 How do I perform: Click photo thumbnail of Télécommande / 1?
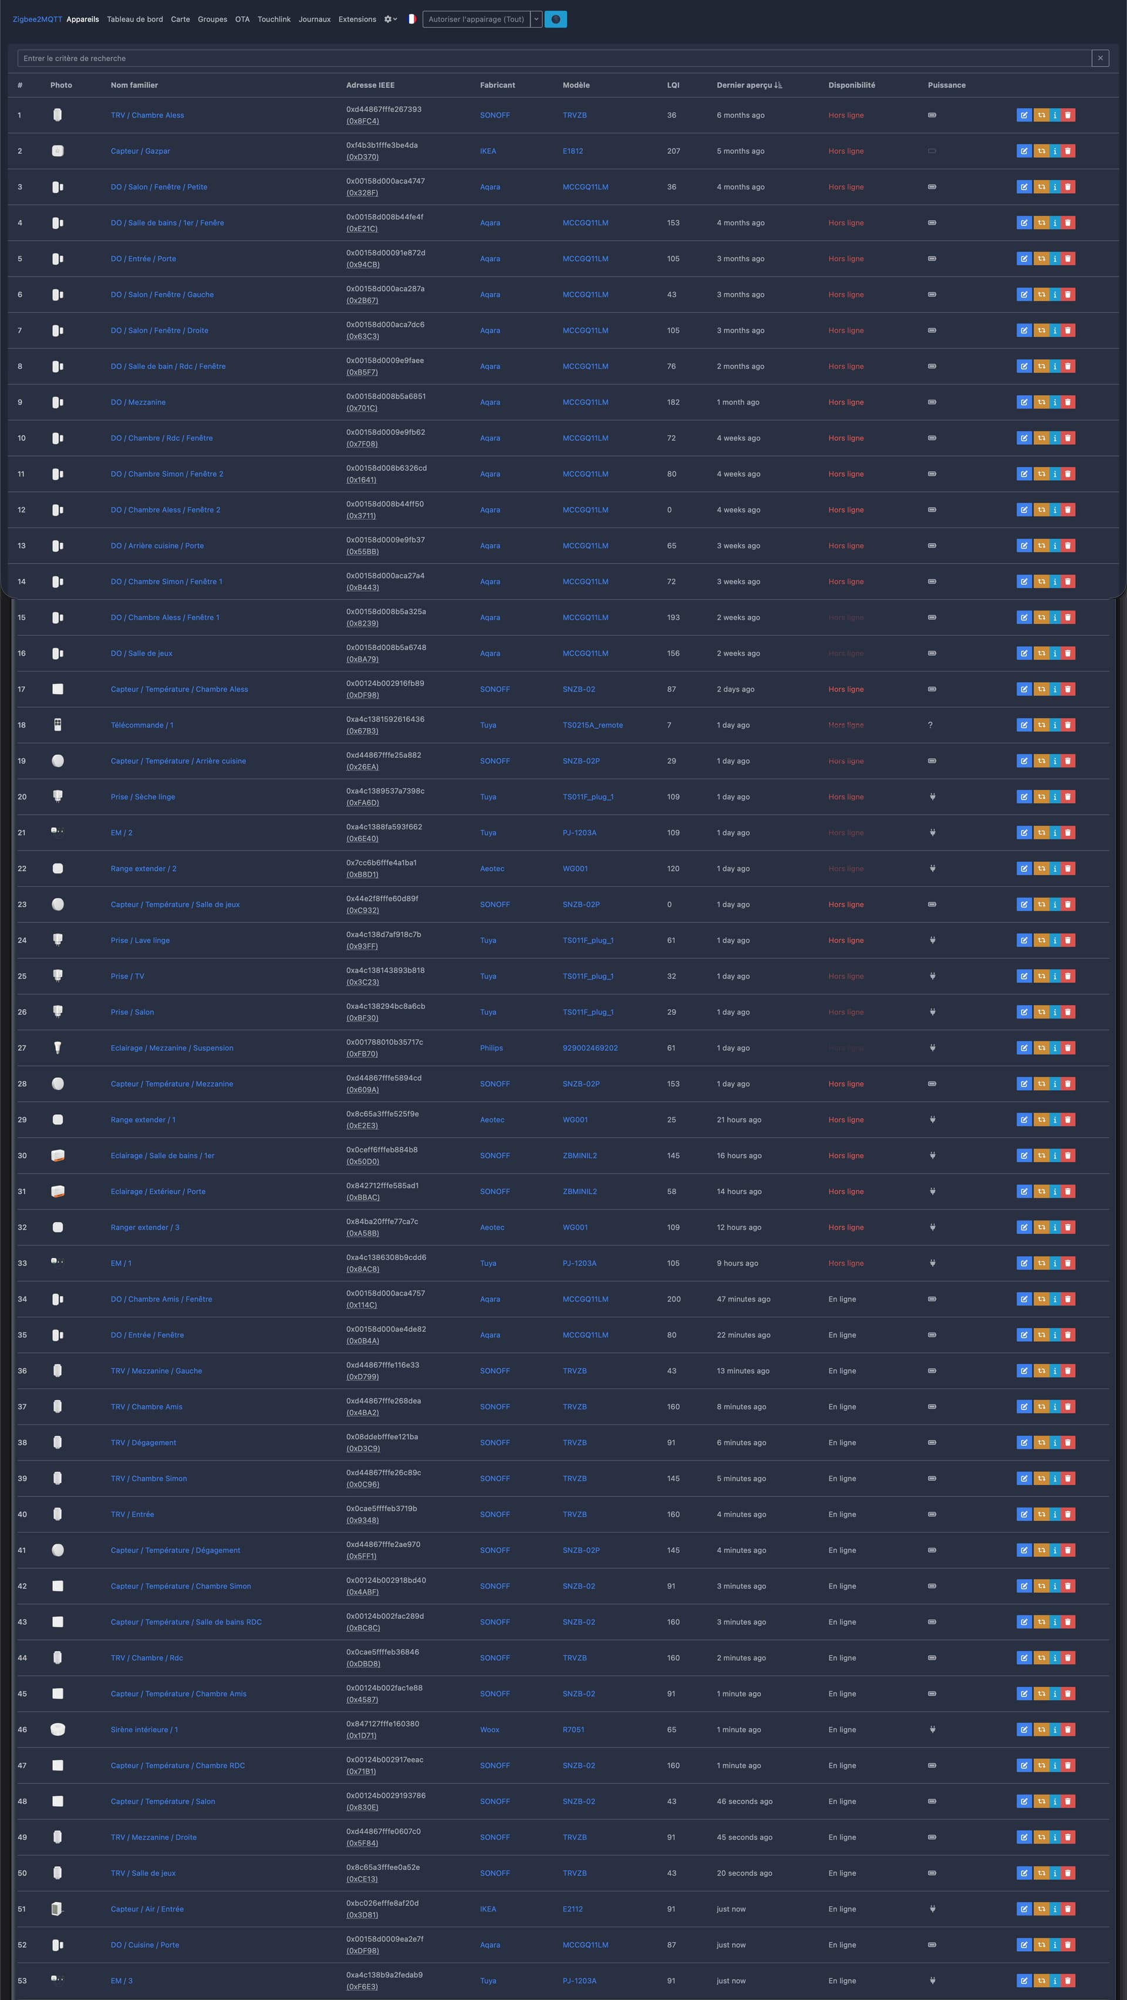coord(58,725)
